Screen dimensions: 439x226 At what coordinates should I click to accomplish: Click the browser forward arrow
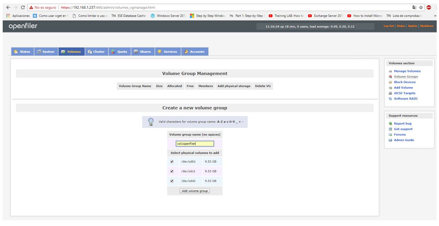(15, 8)
